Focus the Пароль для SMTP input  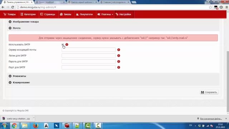(x=88, y=61)
